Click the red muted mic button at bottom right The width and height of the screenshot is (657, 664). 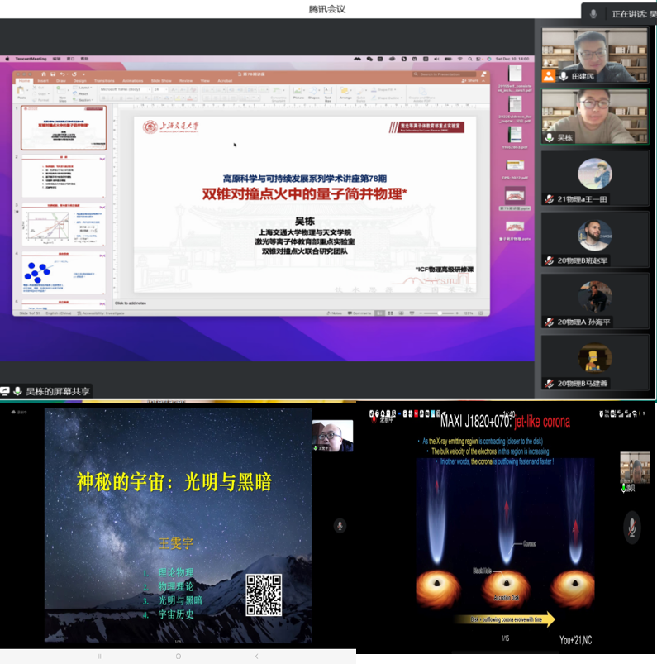633,527
